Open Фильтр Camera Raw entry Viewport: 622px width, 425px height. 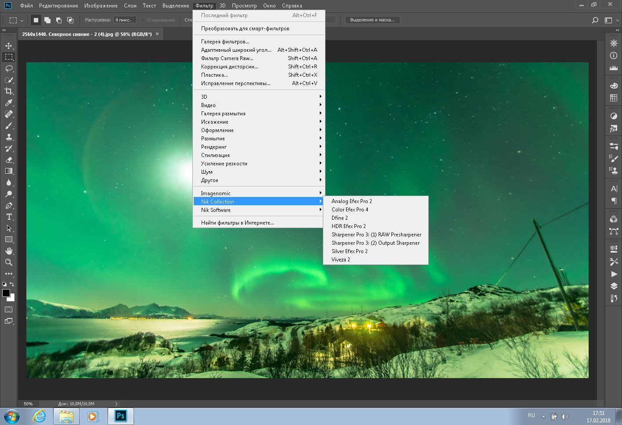(x=259, y=58)
